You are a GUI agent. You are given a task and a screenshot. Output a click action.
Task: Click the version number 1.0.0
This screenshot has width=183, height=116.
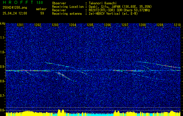(x=40, y=3)
